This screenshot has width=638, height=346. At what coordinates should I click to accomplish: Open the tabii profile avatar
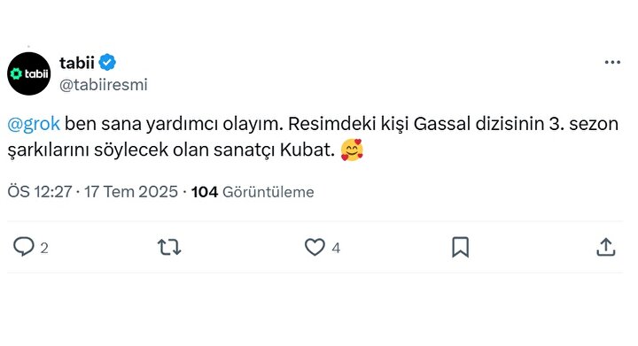(29, 73)
